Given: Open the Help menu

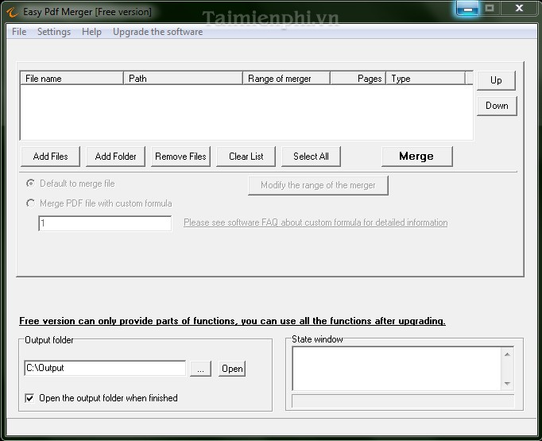Looking at the screenshot, I should [x=91, y=32].
